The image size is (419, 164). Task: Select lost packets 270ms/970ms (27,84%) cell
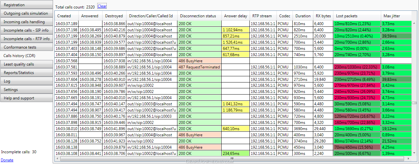click(x=357, y=85)
